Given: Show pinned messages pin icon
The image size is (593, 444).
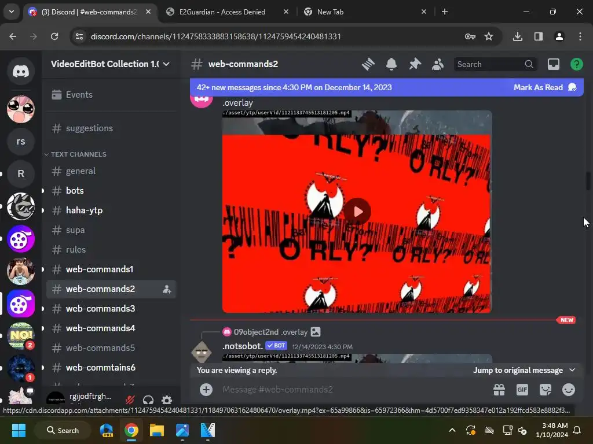Looking at the screenshot, I should coord(415,64).
